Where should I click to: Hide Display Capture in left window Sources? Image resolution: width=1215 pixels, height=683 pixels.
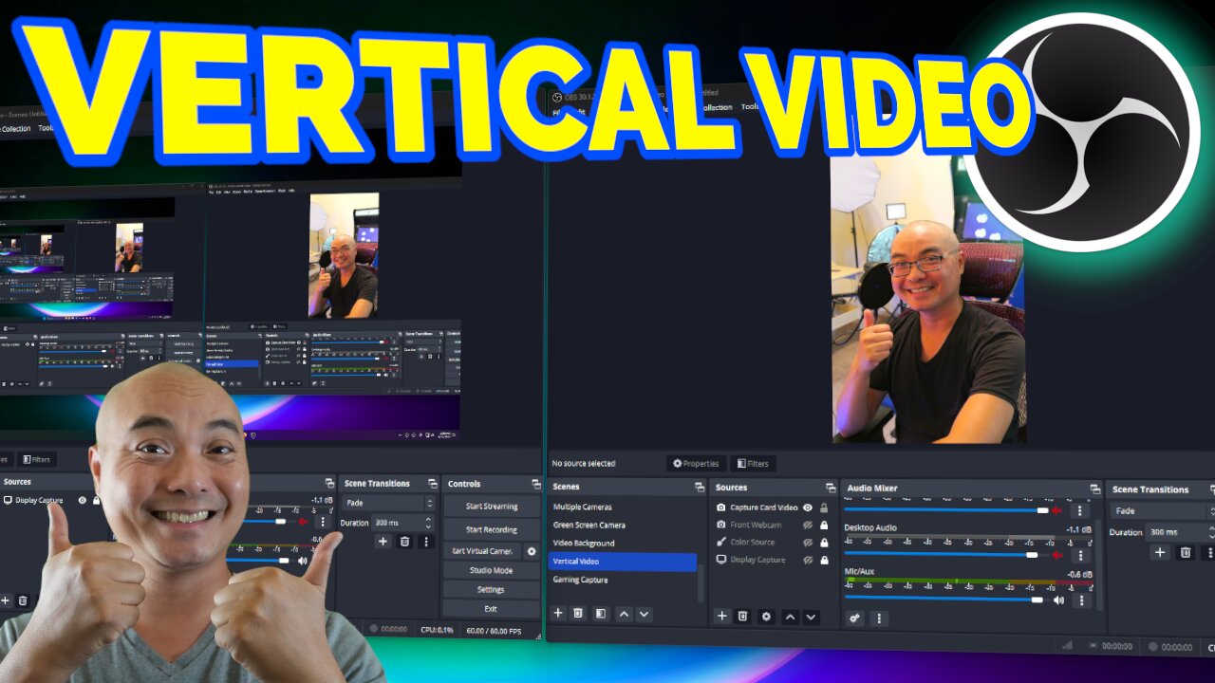click(x=82, y=500)
